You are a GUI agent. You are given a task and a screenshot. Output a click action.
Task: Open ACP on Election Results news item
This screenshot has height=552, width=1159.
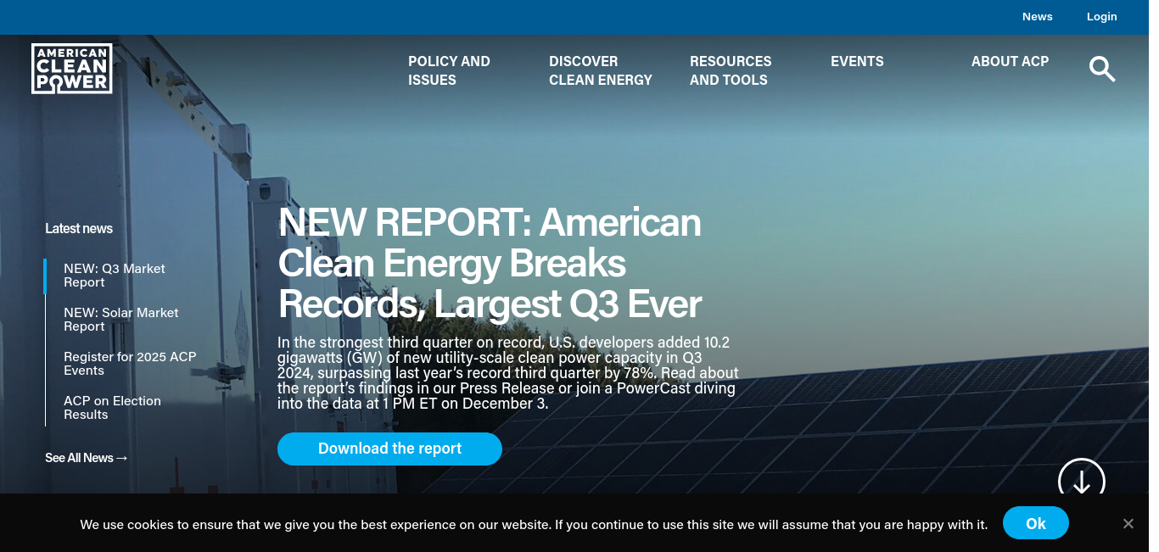click(112, 408)
